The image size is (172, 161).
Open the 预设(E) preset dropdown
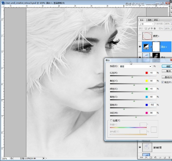pos(136,66)
